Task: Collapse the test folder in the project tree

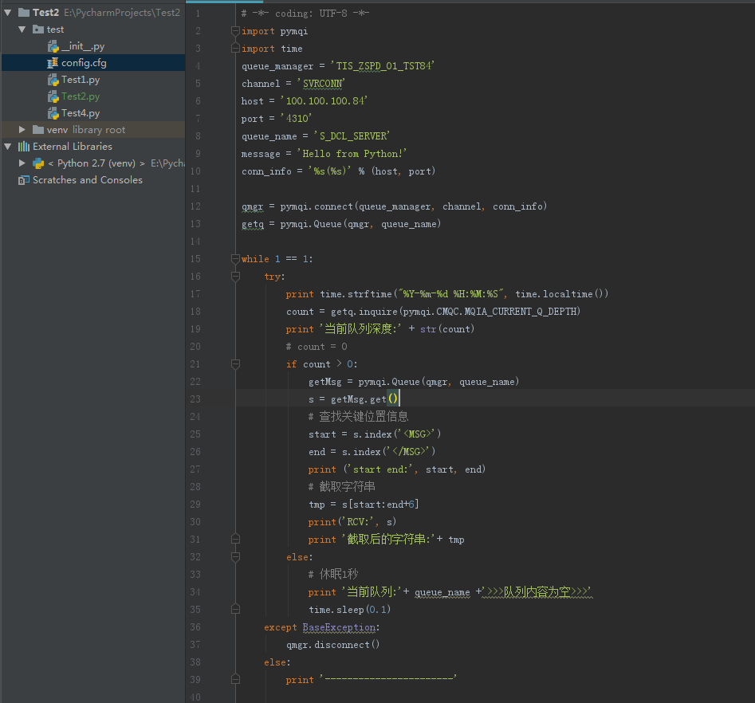Action: (x=22, y=29)
